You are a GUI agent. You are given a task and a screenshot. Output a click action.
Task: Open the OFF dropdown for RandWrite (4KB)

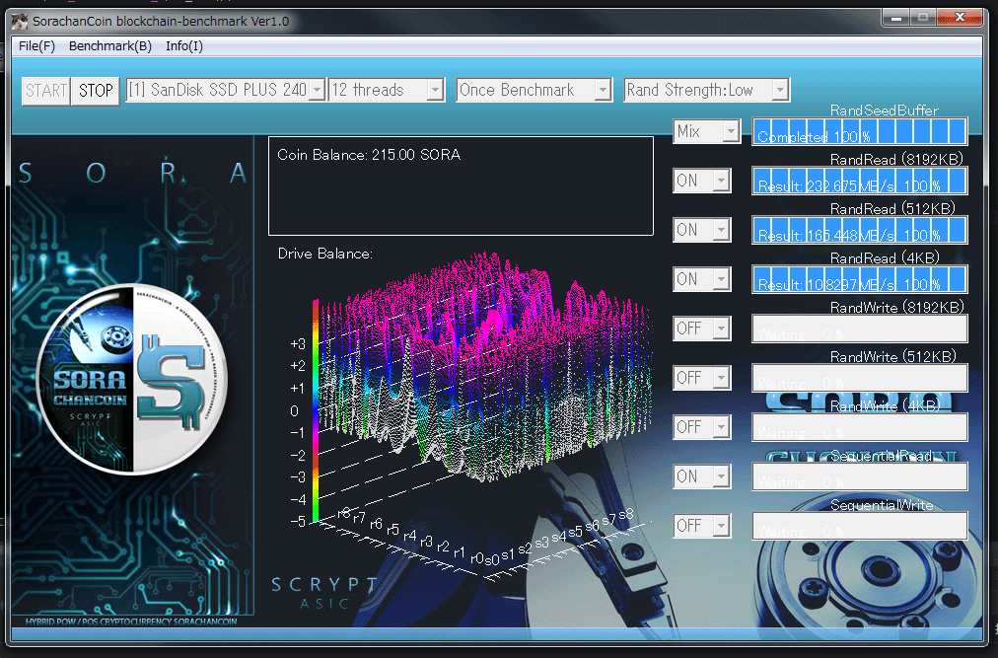701,427
